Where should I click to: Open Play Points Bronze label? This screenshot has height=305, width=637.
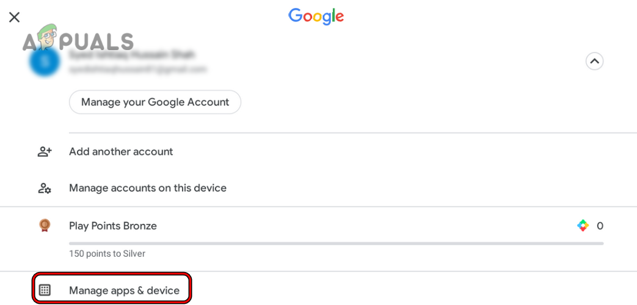(x=113, y=226)
